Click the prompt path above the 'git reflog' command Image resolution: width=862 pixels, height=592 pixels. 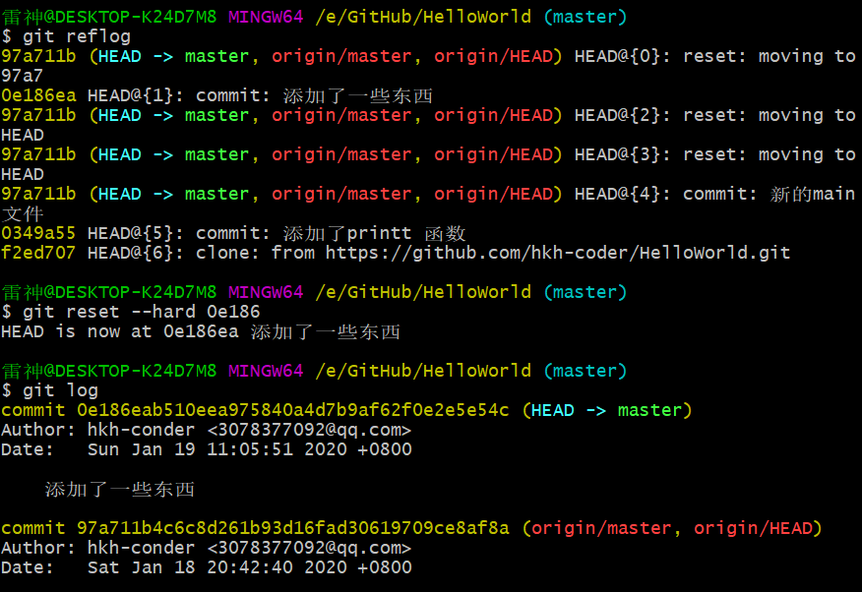coord(423,17)
